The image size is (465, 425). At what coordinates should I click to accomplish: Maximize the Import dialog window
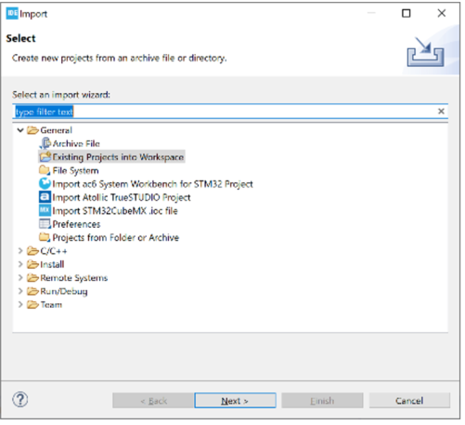[407, 13]
